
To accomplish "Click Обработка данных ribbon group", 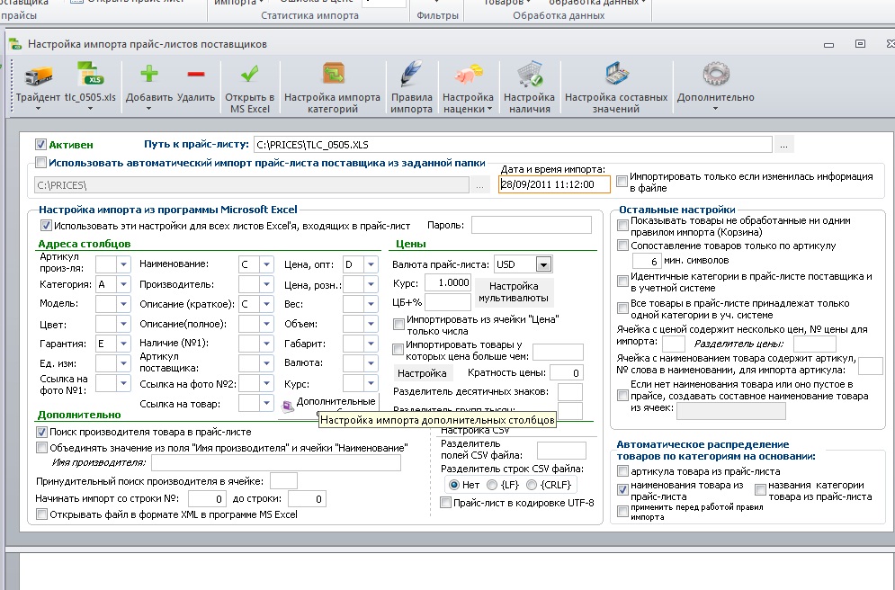I will pyautogui.click(x=559, y=15).
